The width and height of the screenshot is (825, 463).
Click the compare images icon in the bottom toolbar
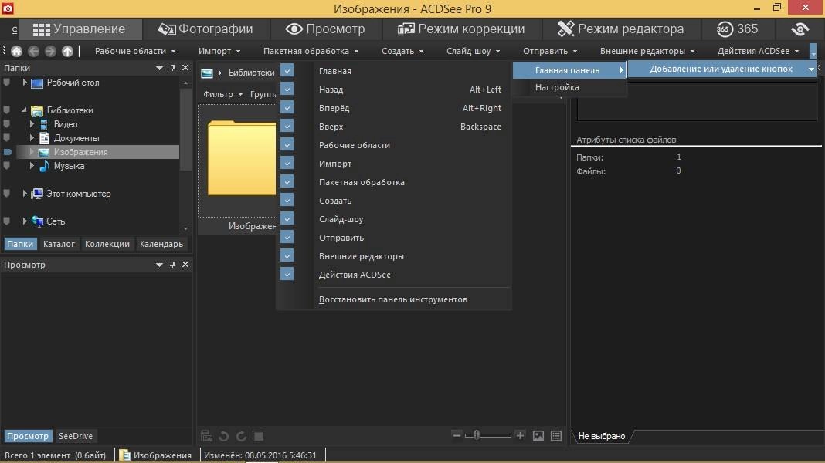pyautogui.click(x=258, y=436)
